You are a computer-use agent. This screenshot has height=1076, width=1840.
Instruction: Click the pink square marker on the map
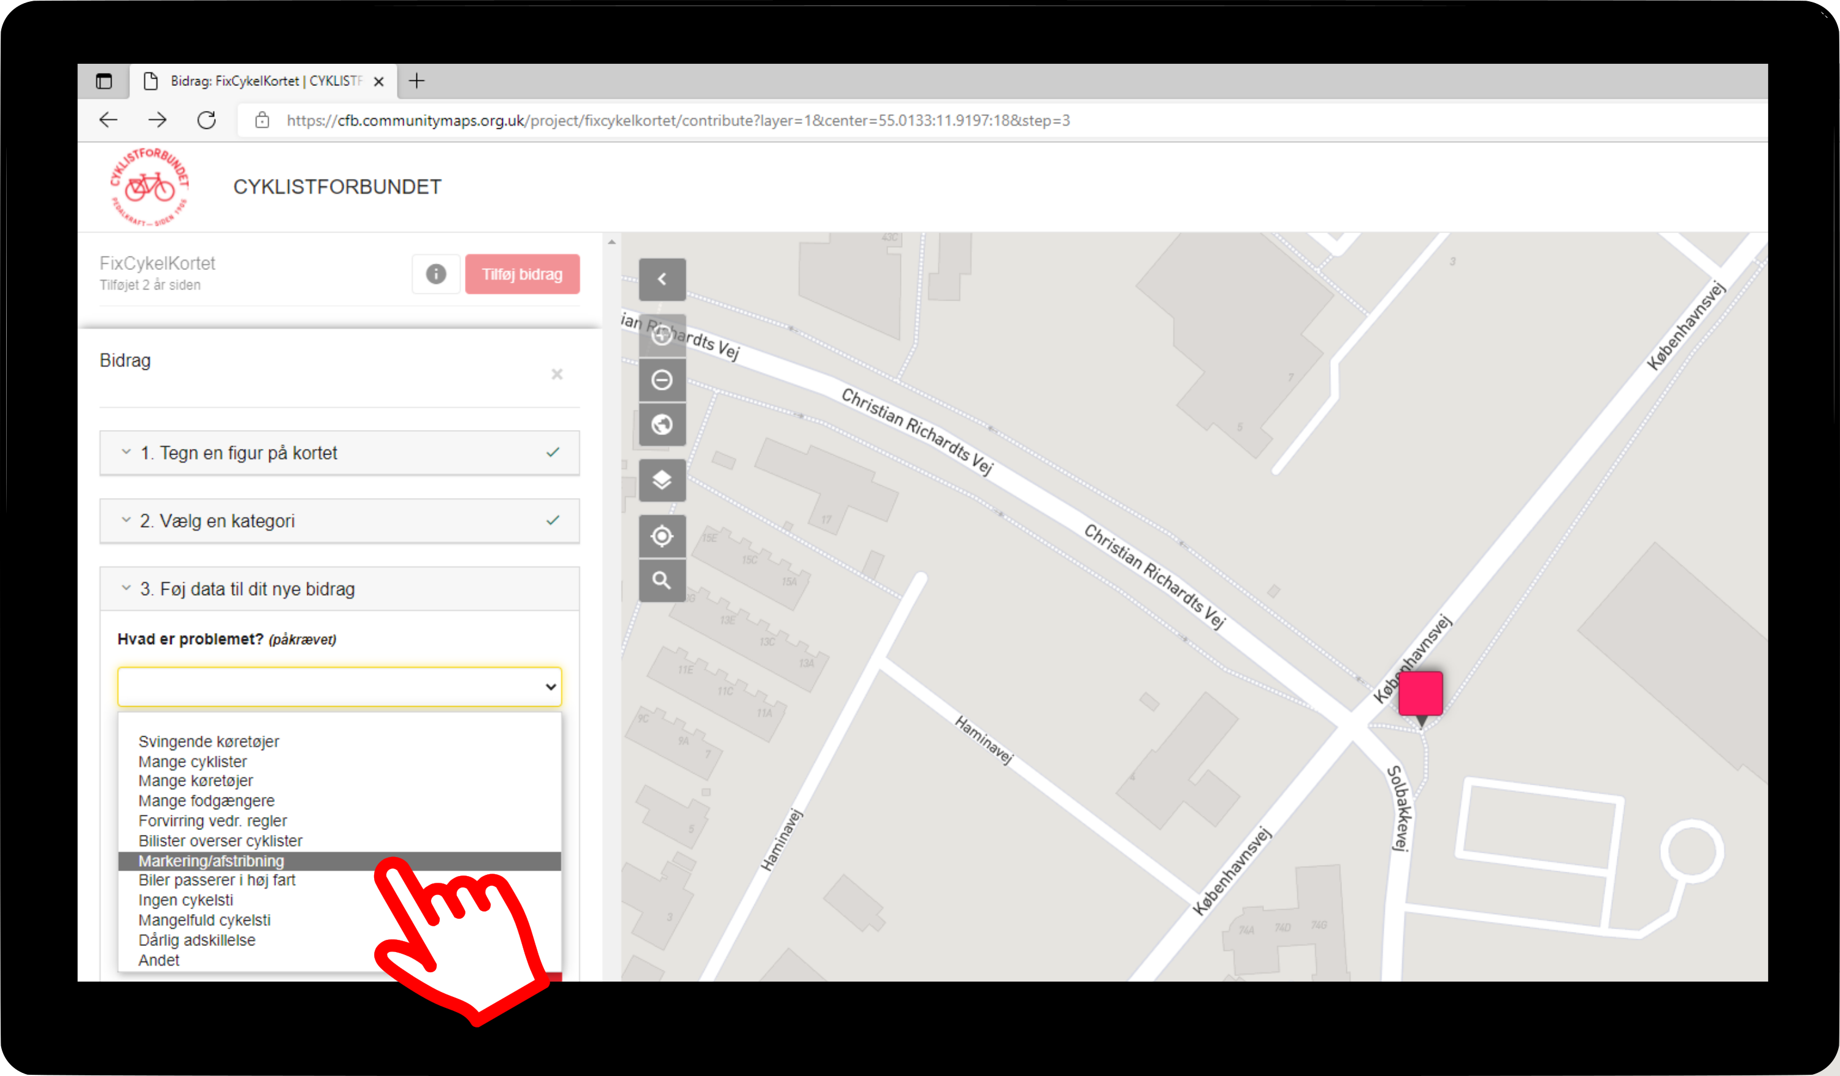[1420, 693]
